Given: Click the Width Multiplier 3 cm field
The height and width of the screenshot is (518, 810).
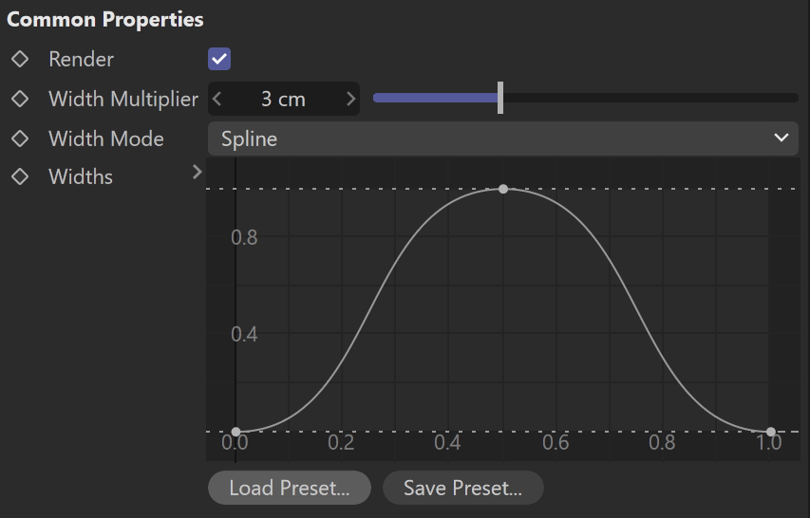Looking at the screenshot, I should (x=284, y=99).
